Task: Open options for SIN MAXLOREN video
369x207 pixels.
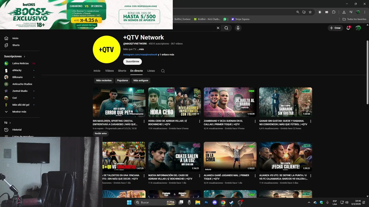Action: tap(144, 121)
